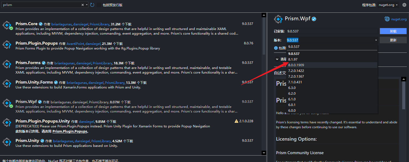
Task: Click the 卸载 uninstall button
Action: click(393, 31)
